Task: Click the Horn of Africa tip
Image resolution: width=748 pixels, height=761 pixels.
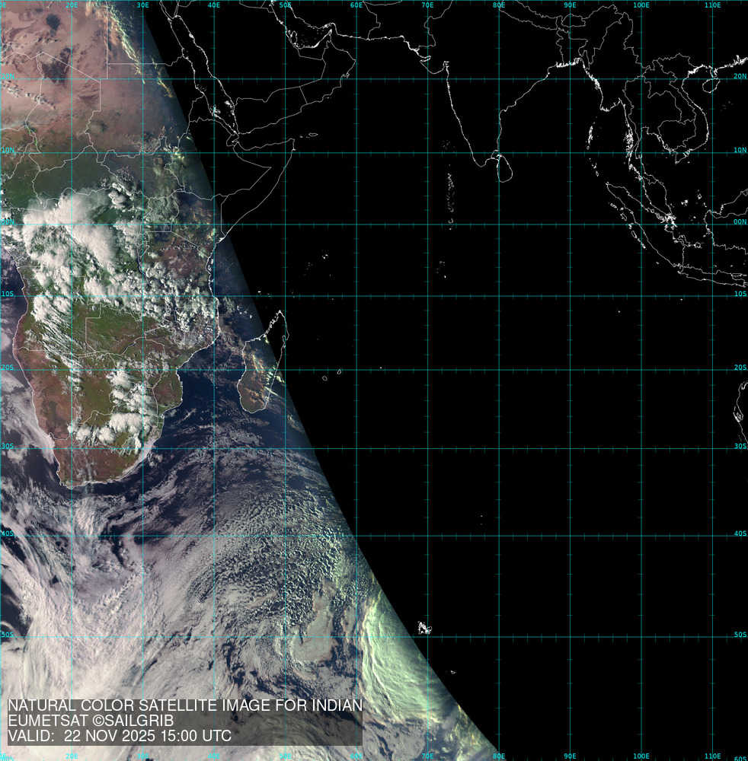Action: click(292, 149)
